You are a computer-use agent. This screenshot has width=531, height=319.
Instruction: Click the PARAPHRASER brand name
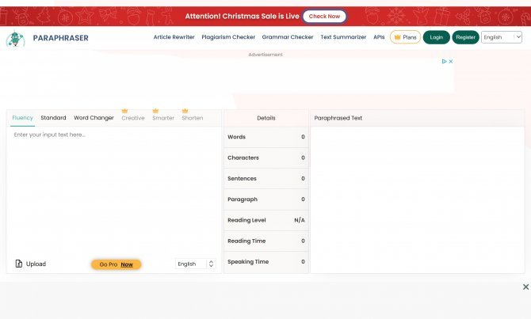pyautogui.click(x=60, y=38)
